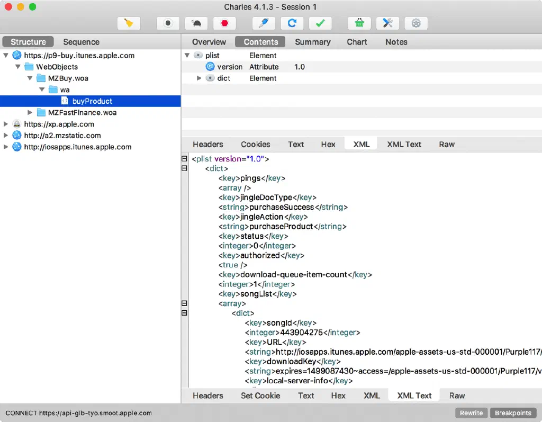The image size is (542, 422).
Task: Expand the MZFastFinance.woa folder
Action: click(x=30, y=112)
